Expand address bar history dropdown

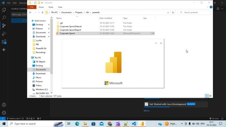[168, 13]
